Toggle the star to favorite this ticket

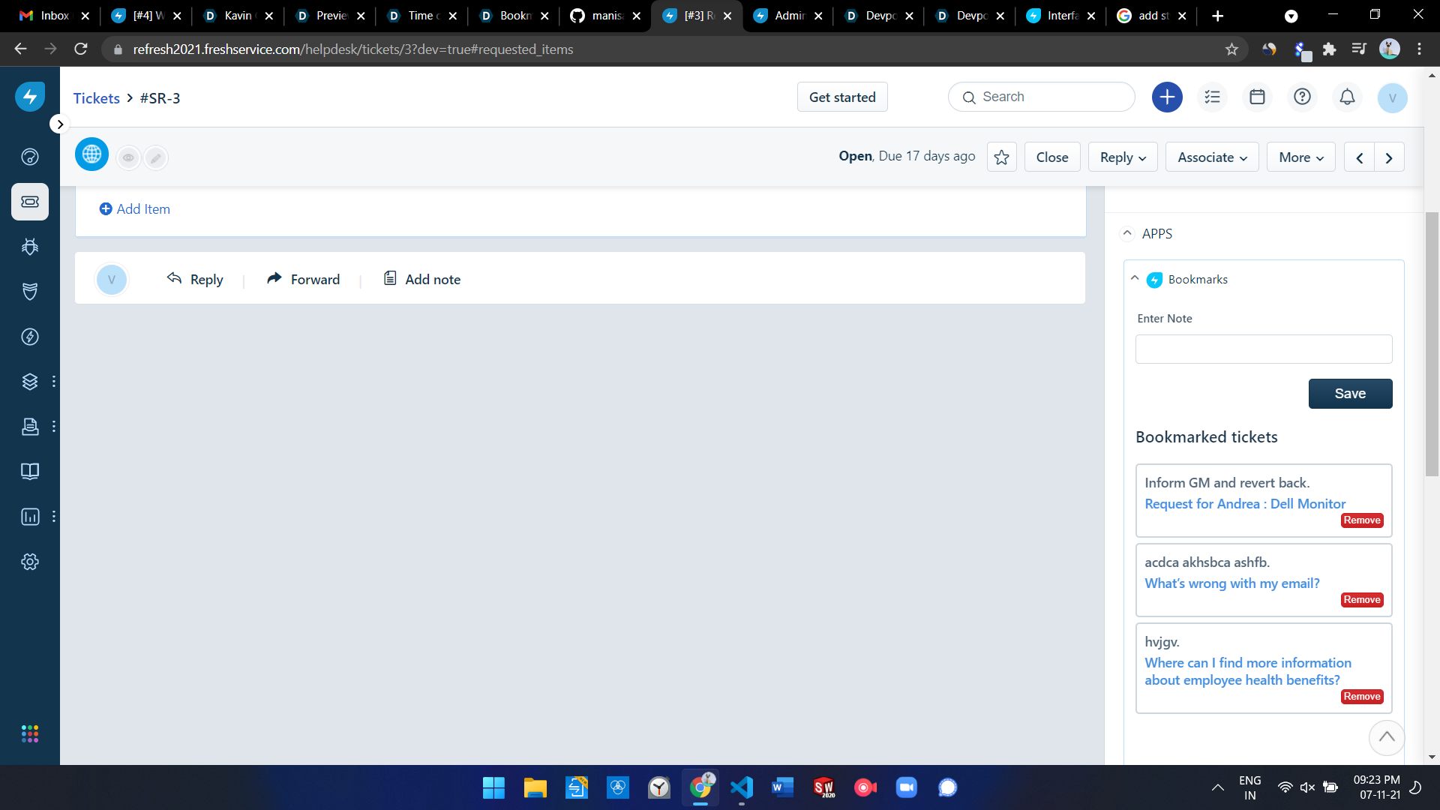point(1001,157)
